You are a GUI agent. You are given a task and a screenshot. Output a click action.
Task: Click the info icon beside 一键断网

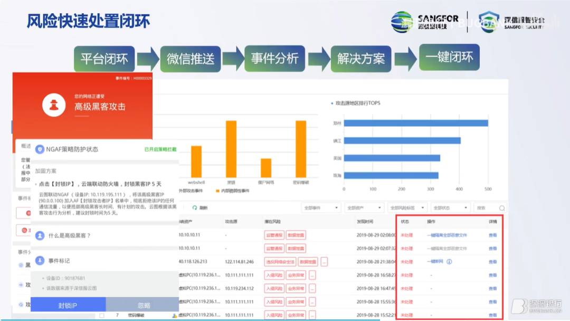(x=449, y=262)
